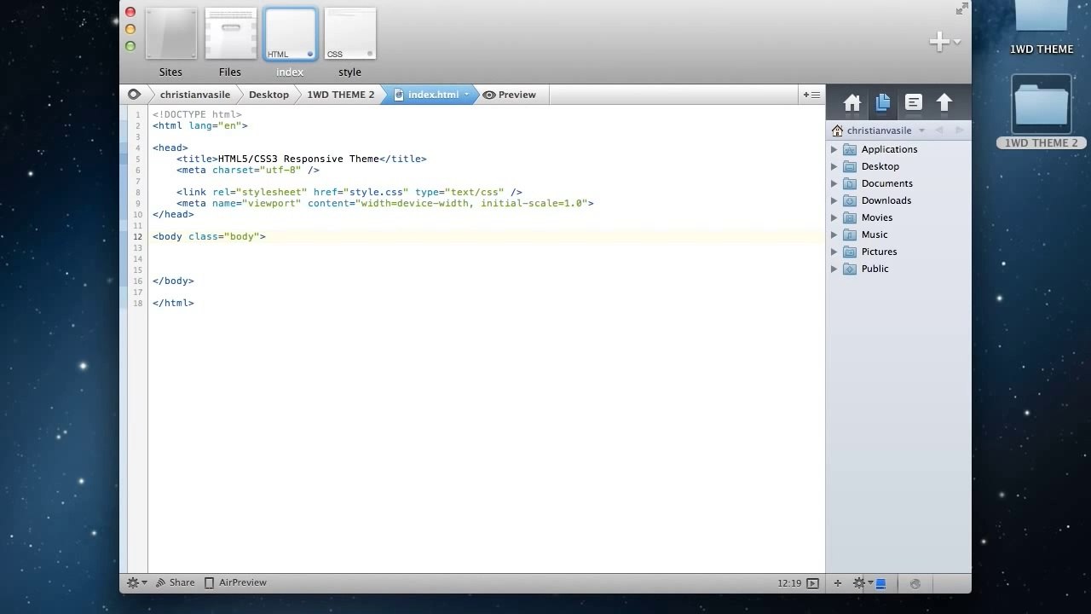
Task: Click the Share button in status bar
Action: tap(175, 582)
